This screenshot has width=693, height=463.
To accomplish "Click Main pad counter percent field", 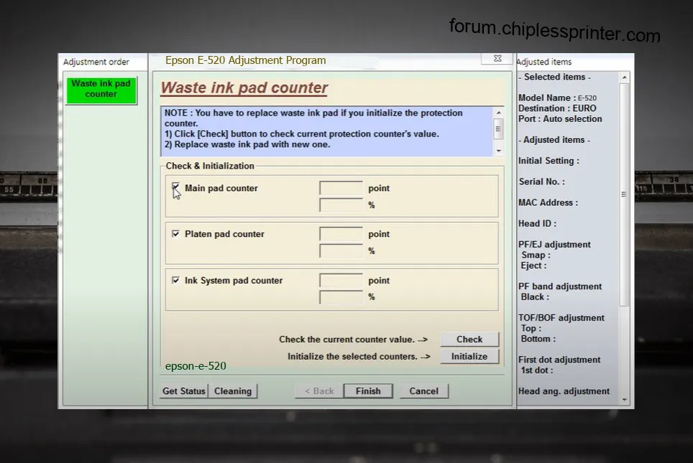I will coord(341,205).
